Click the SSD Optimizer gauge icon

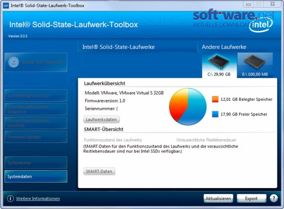[x=14, y=62]
